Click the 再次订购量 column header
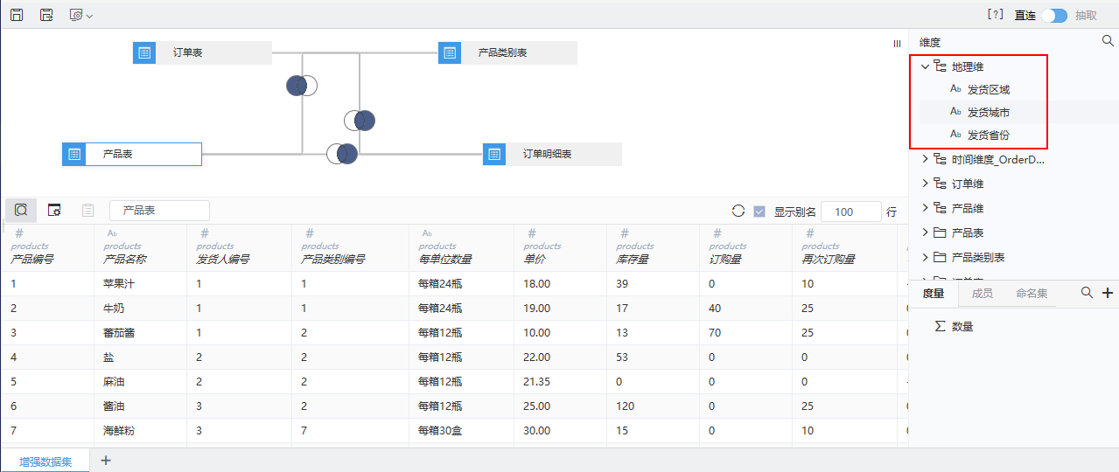The width and height of the screenshot is (1119, 472). (x=829, y=260)
